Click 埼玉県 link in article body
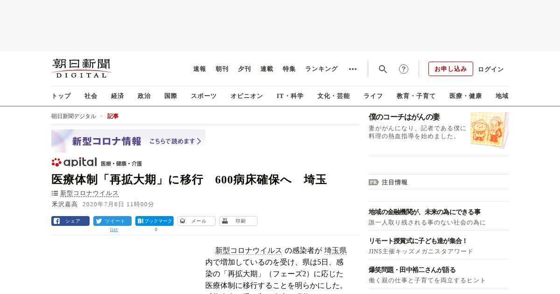This screenshot has width=560, height=294. pyautogui.click(x=336, y=251)
